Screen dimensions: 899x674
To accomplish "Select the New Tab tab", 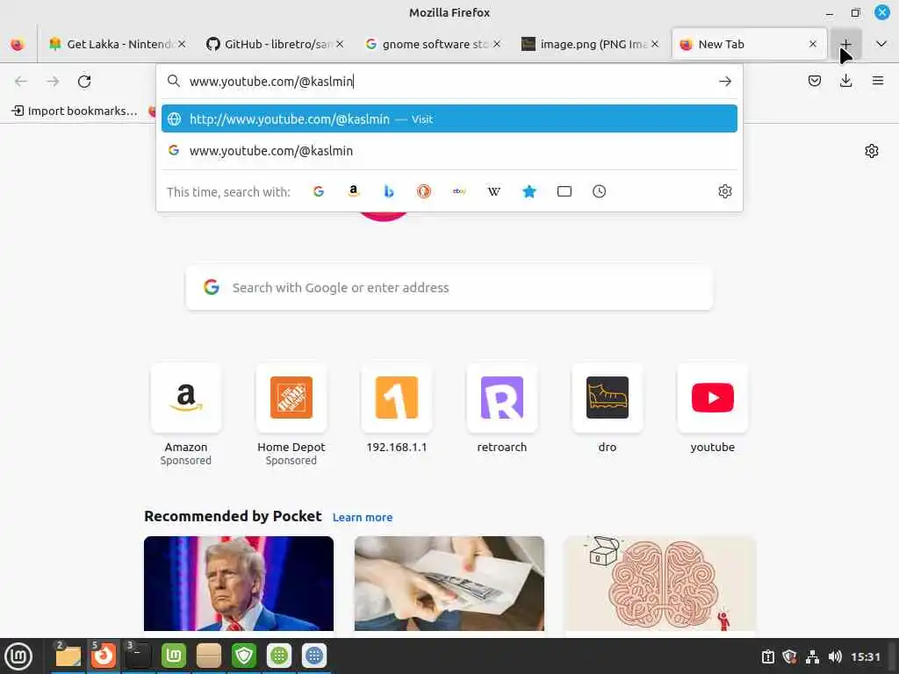I will pyautogui.click(x=749, y=44).
